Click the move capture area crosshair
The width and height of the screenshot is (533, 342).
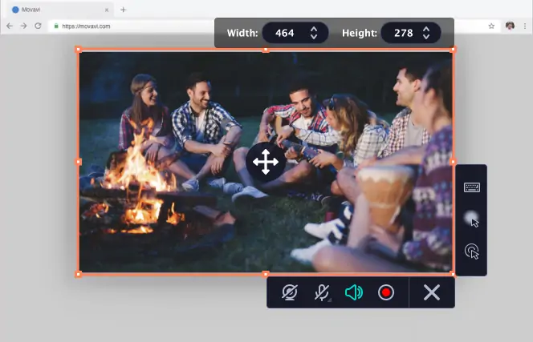click(x=266, y=162)
